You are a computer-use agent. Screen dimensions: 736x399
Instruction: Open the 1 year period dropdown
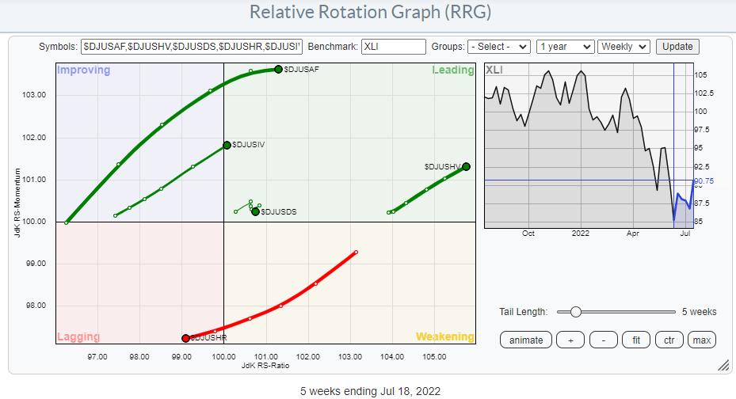565,47
